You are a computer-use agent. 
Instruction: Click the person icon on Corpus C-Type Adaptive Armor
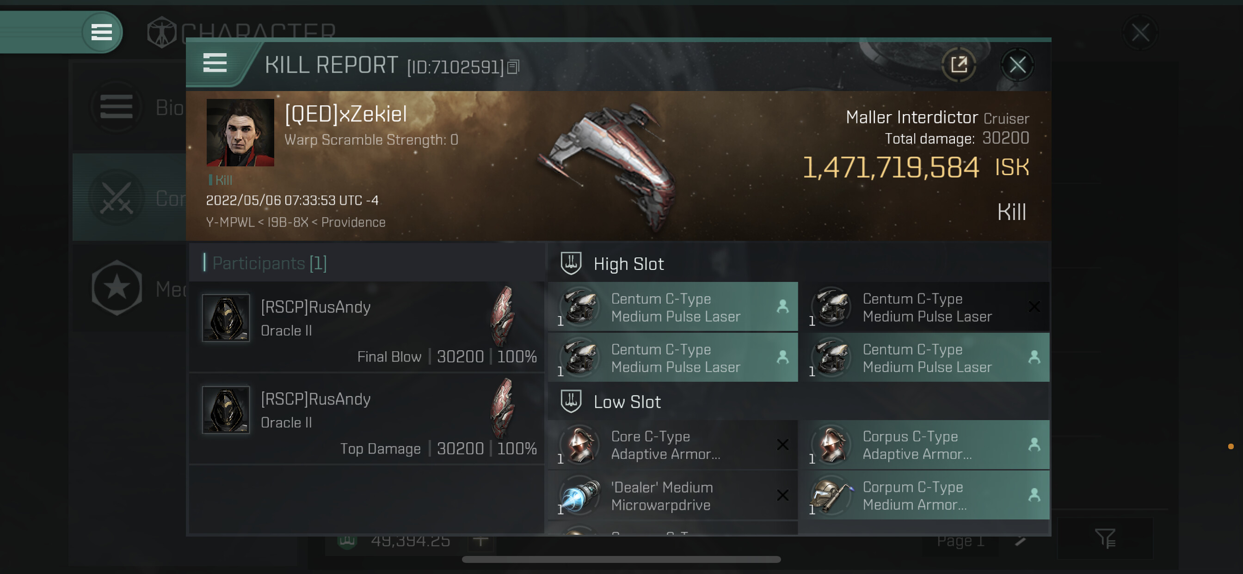1034,445
